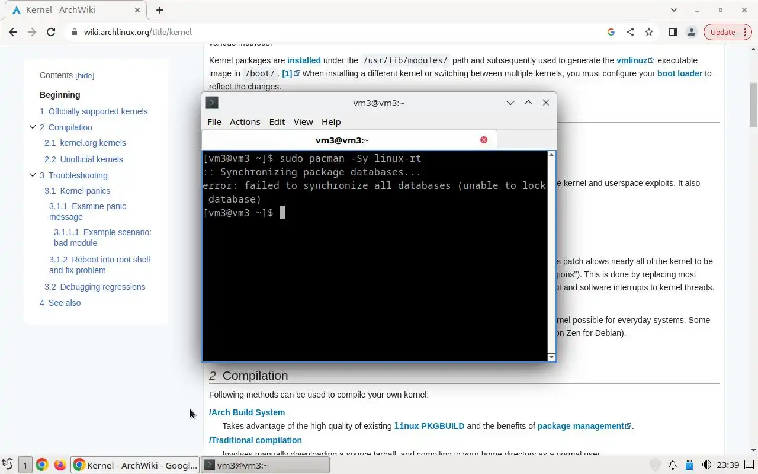Open the [1] footnote reference link
This screenshot has height=474, width=758.
[x=291, y=73]
